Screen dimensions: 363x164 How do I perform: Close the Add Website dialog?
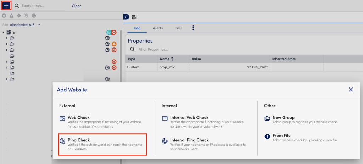pyautogui.click(x=351, y=90)
